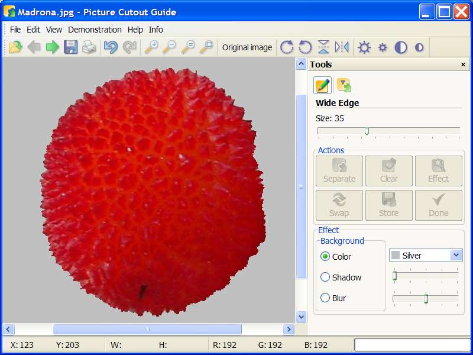This screenshot has width=473, height=355.
Task: Open the View menu
Action: [x=54, y=30]
